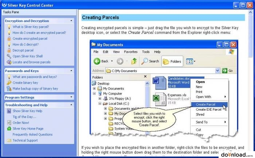
Task: Collapse the Troubleshooting and Help section
Action: pos(71,105)
